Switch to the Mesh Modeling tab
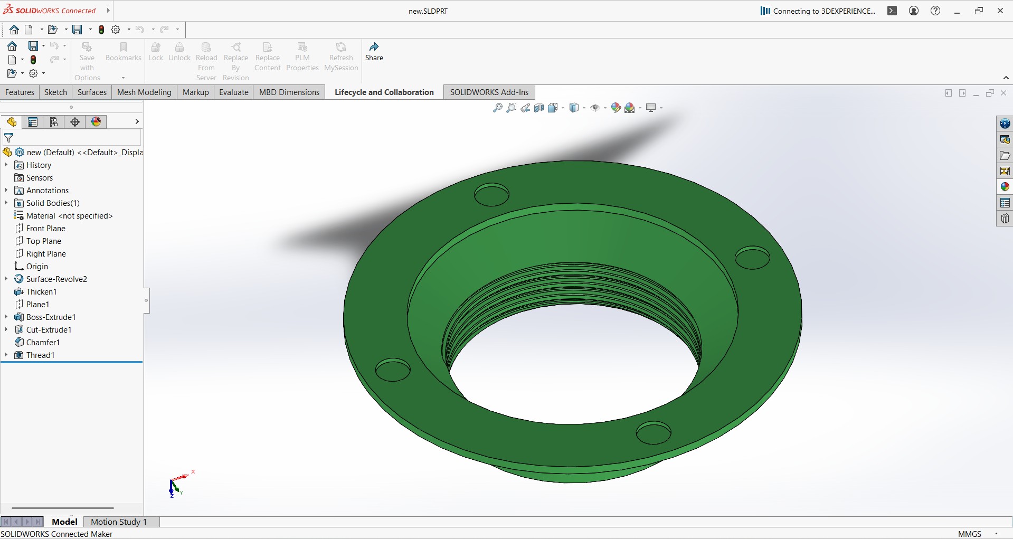 [144, 92]
